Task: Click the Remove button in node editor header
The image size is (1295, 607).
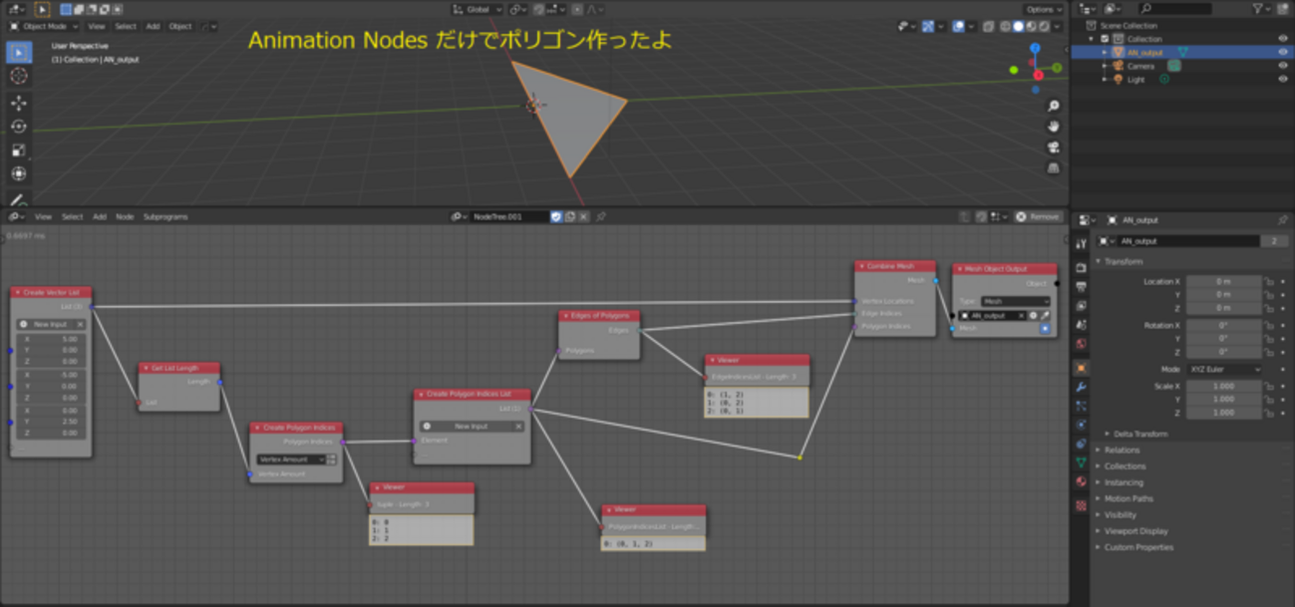Action: pyautogui.click(x=1038, y=216)
